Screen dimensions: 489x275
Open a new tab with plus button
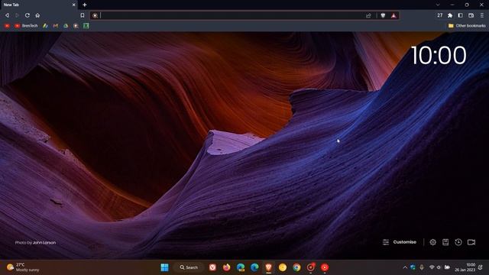coord(85,5)
